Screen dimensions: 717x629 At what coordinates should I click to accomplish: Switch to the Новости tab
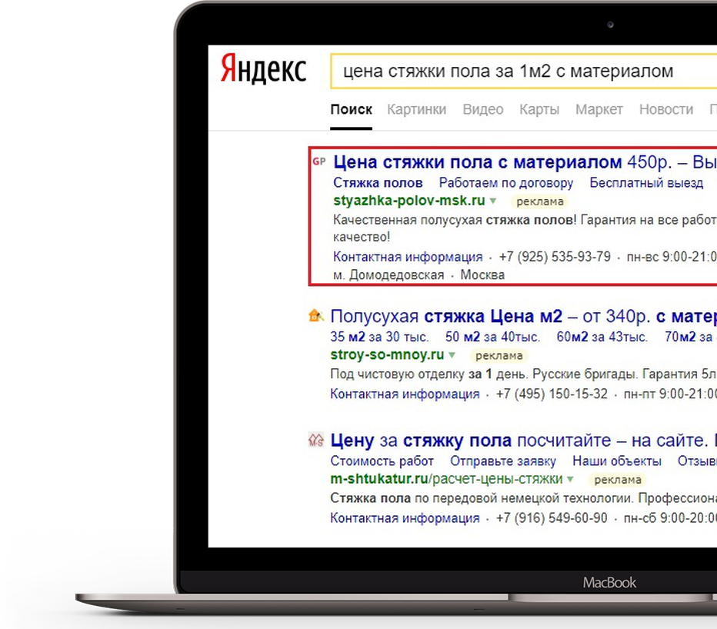point(666,109)
